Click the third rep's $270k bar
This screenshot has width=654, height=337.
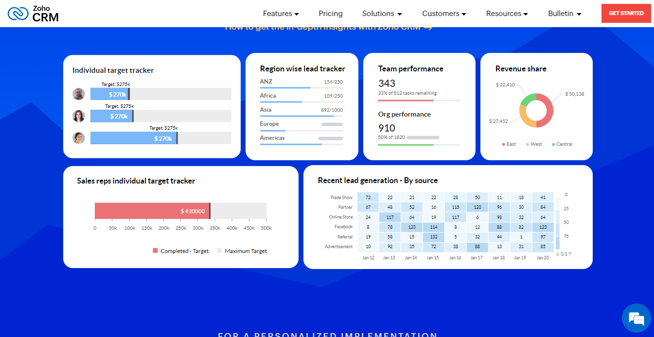(x=134, y=138)
